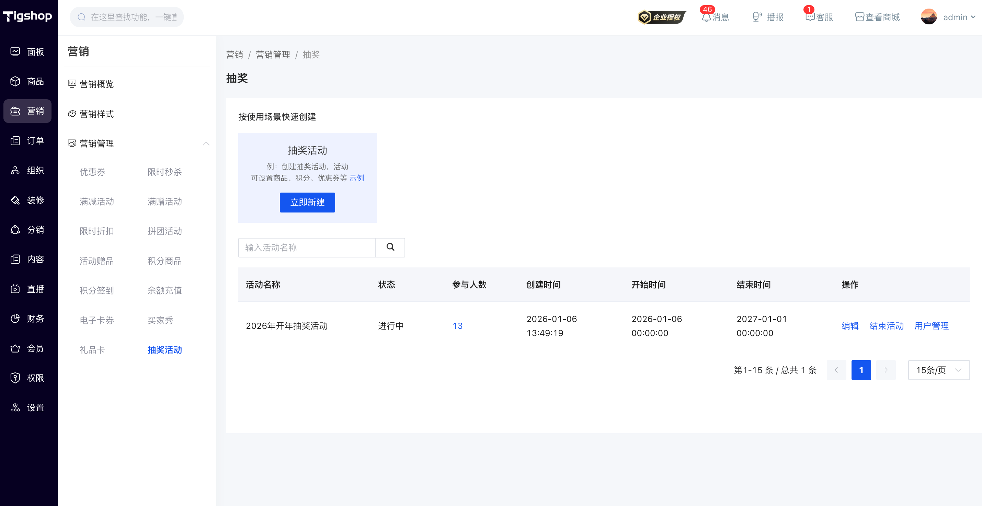982x506 pixels.
Task: Open the 客服 customer service icon
Action: pos(819,17)
